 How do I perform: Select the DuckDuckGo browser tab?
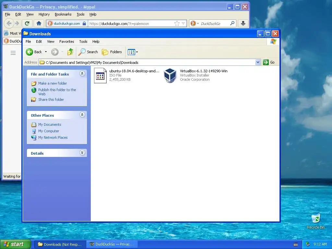pos(13,41)
